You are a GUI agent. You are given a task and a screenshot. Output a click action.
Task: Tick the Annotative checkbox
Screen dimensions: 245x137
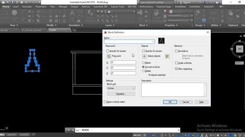[x=176, y=51]
